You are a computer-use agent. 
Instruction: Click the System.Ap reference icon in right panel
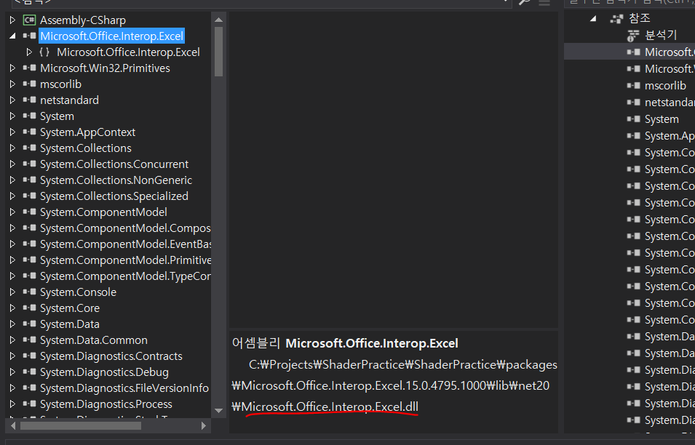point(633,136)
